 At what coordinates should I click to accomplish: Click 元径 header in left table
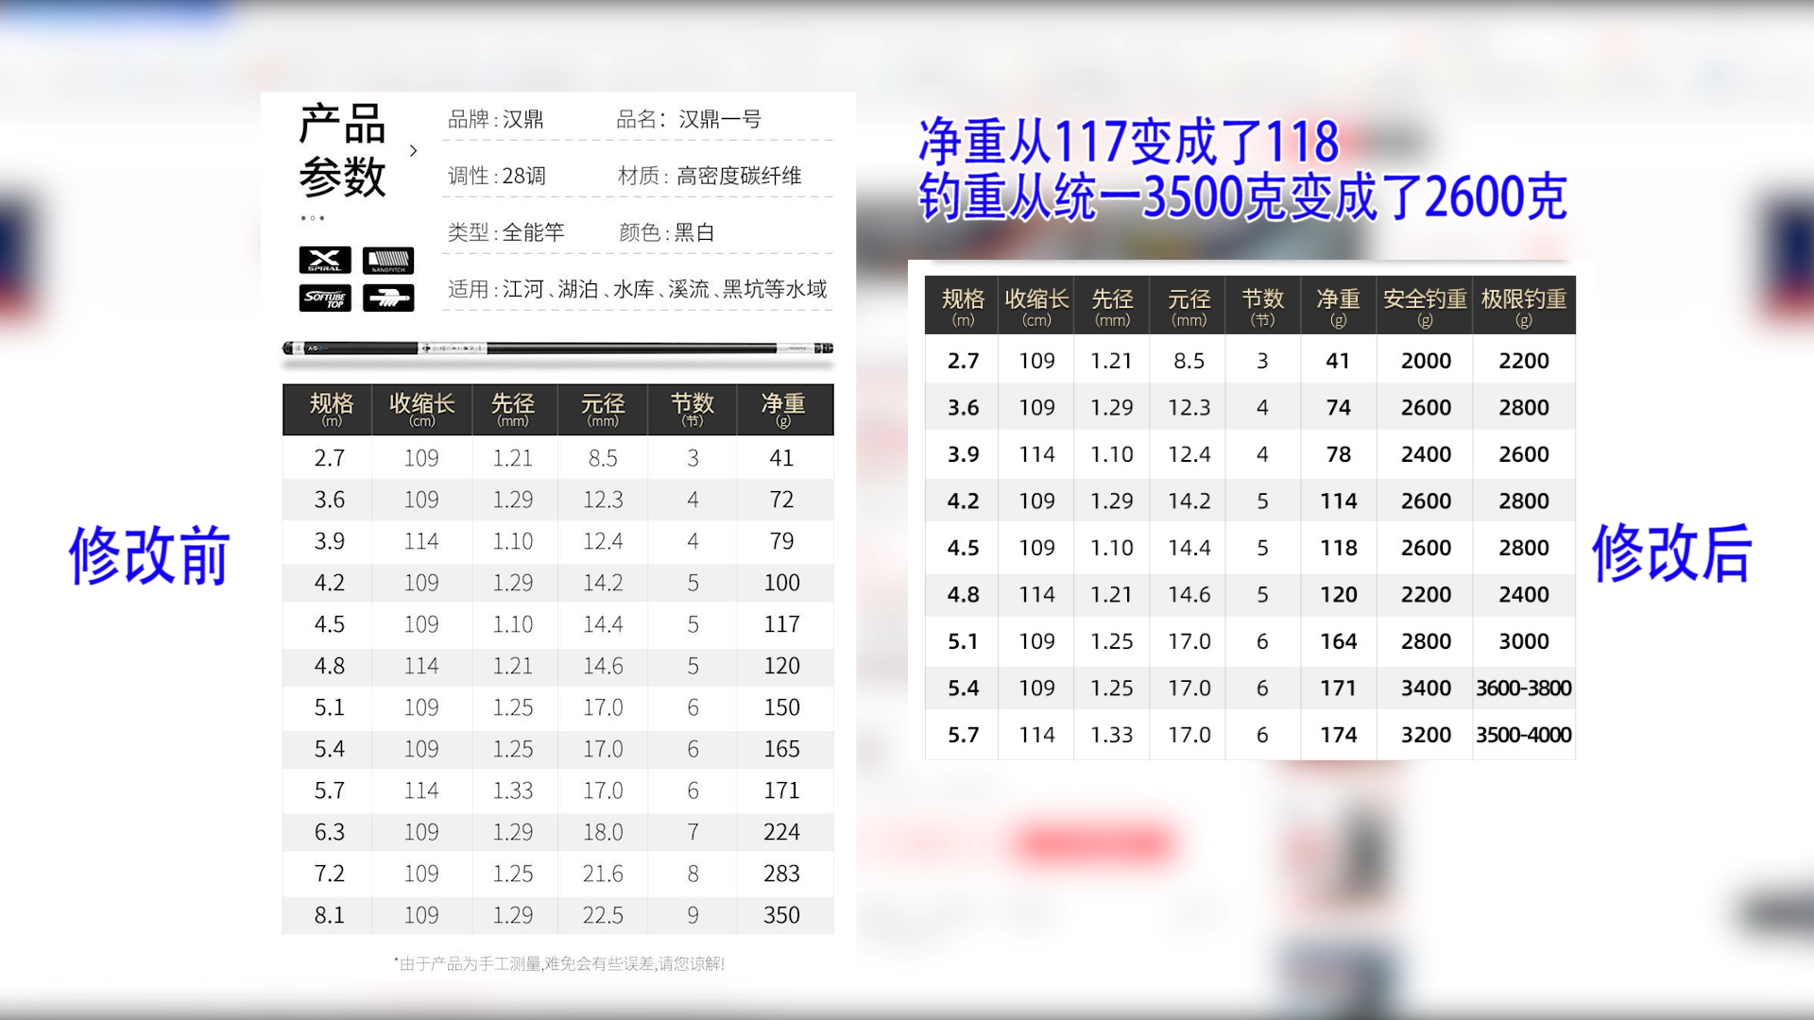[x=603, y=409]
